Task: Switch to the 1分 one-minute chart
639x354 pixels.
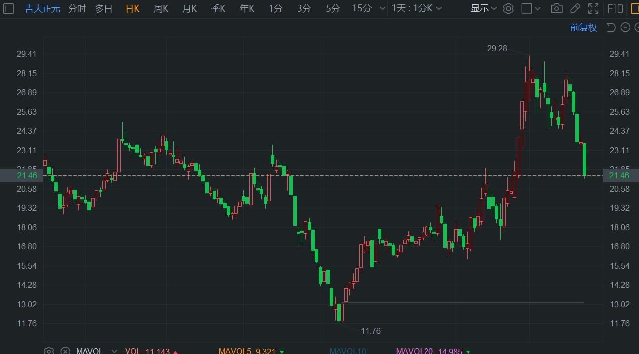Action: coord(276,8)
